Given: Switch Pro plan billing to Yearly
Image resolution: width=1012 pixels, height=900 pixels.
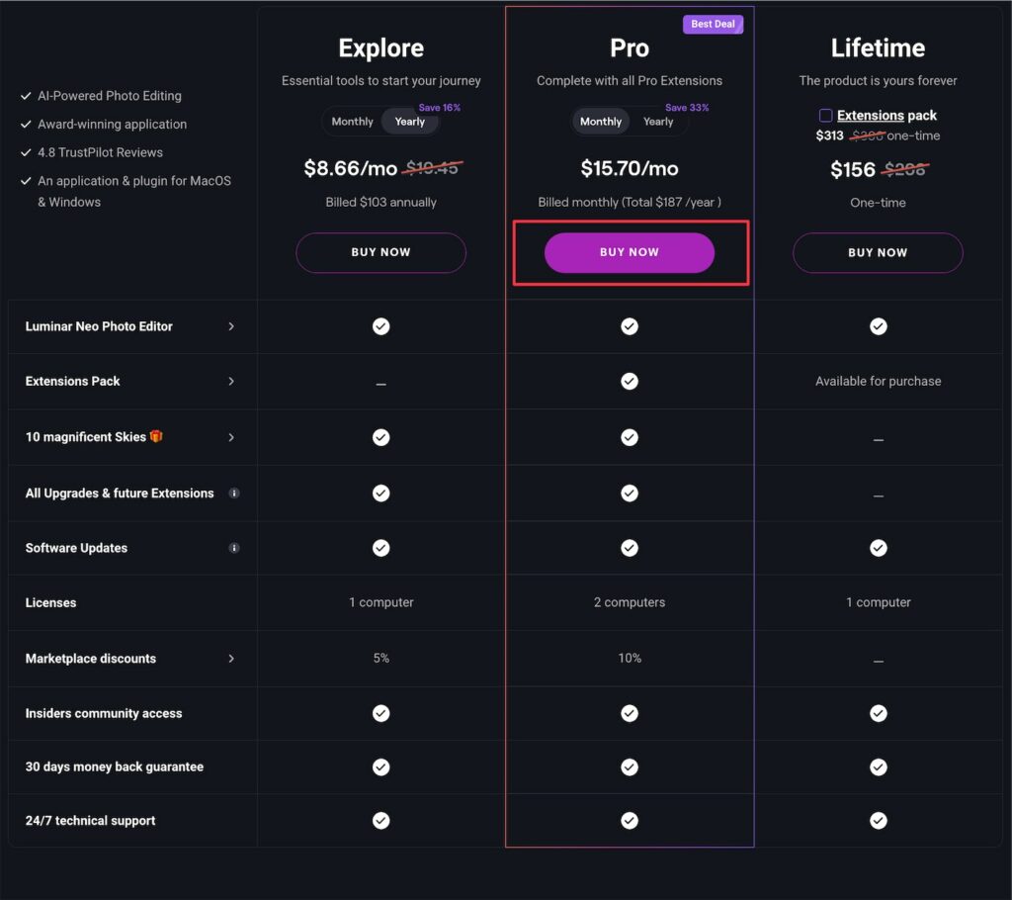Looking at the screenshot, I should pyautogui.click(x=658, y=122).
